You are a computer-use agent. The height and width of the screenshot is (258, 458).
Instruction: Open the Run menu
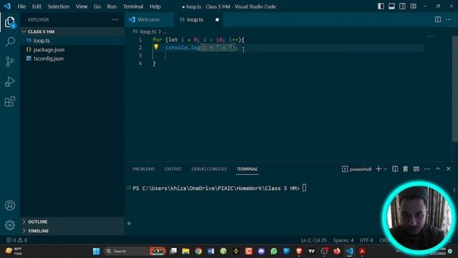click(x=112, y=6)
